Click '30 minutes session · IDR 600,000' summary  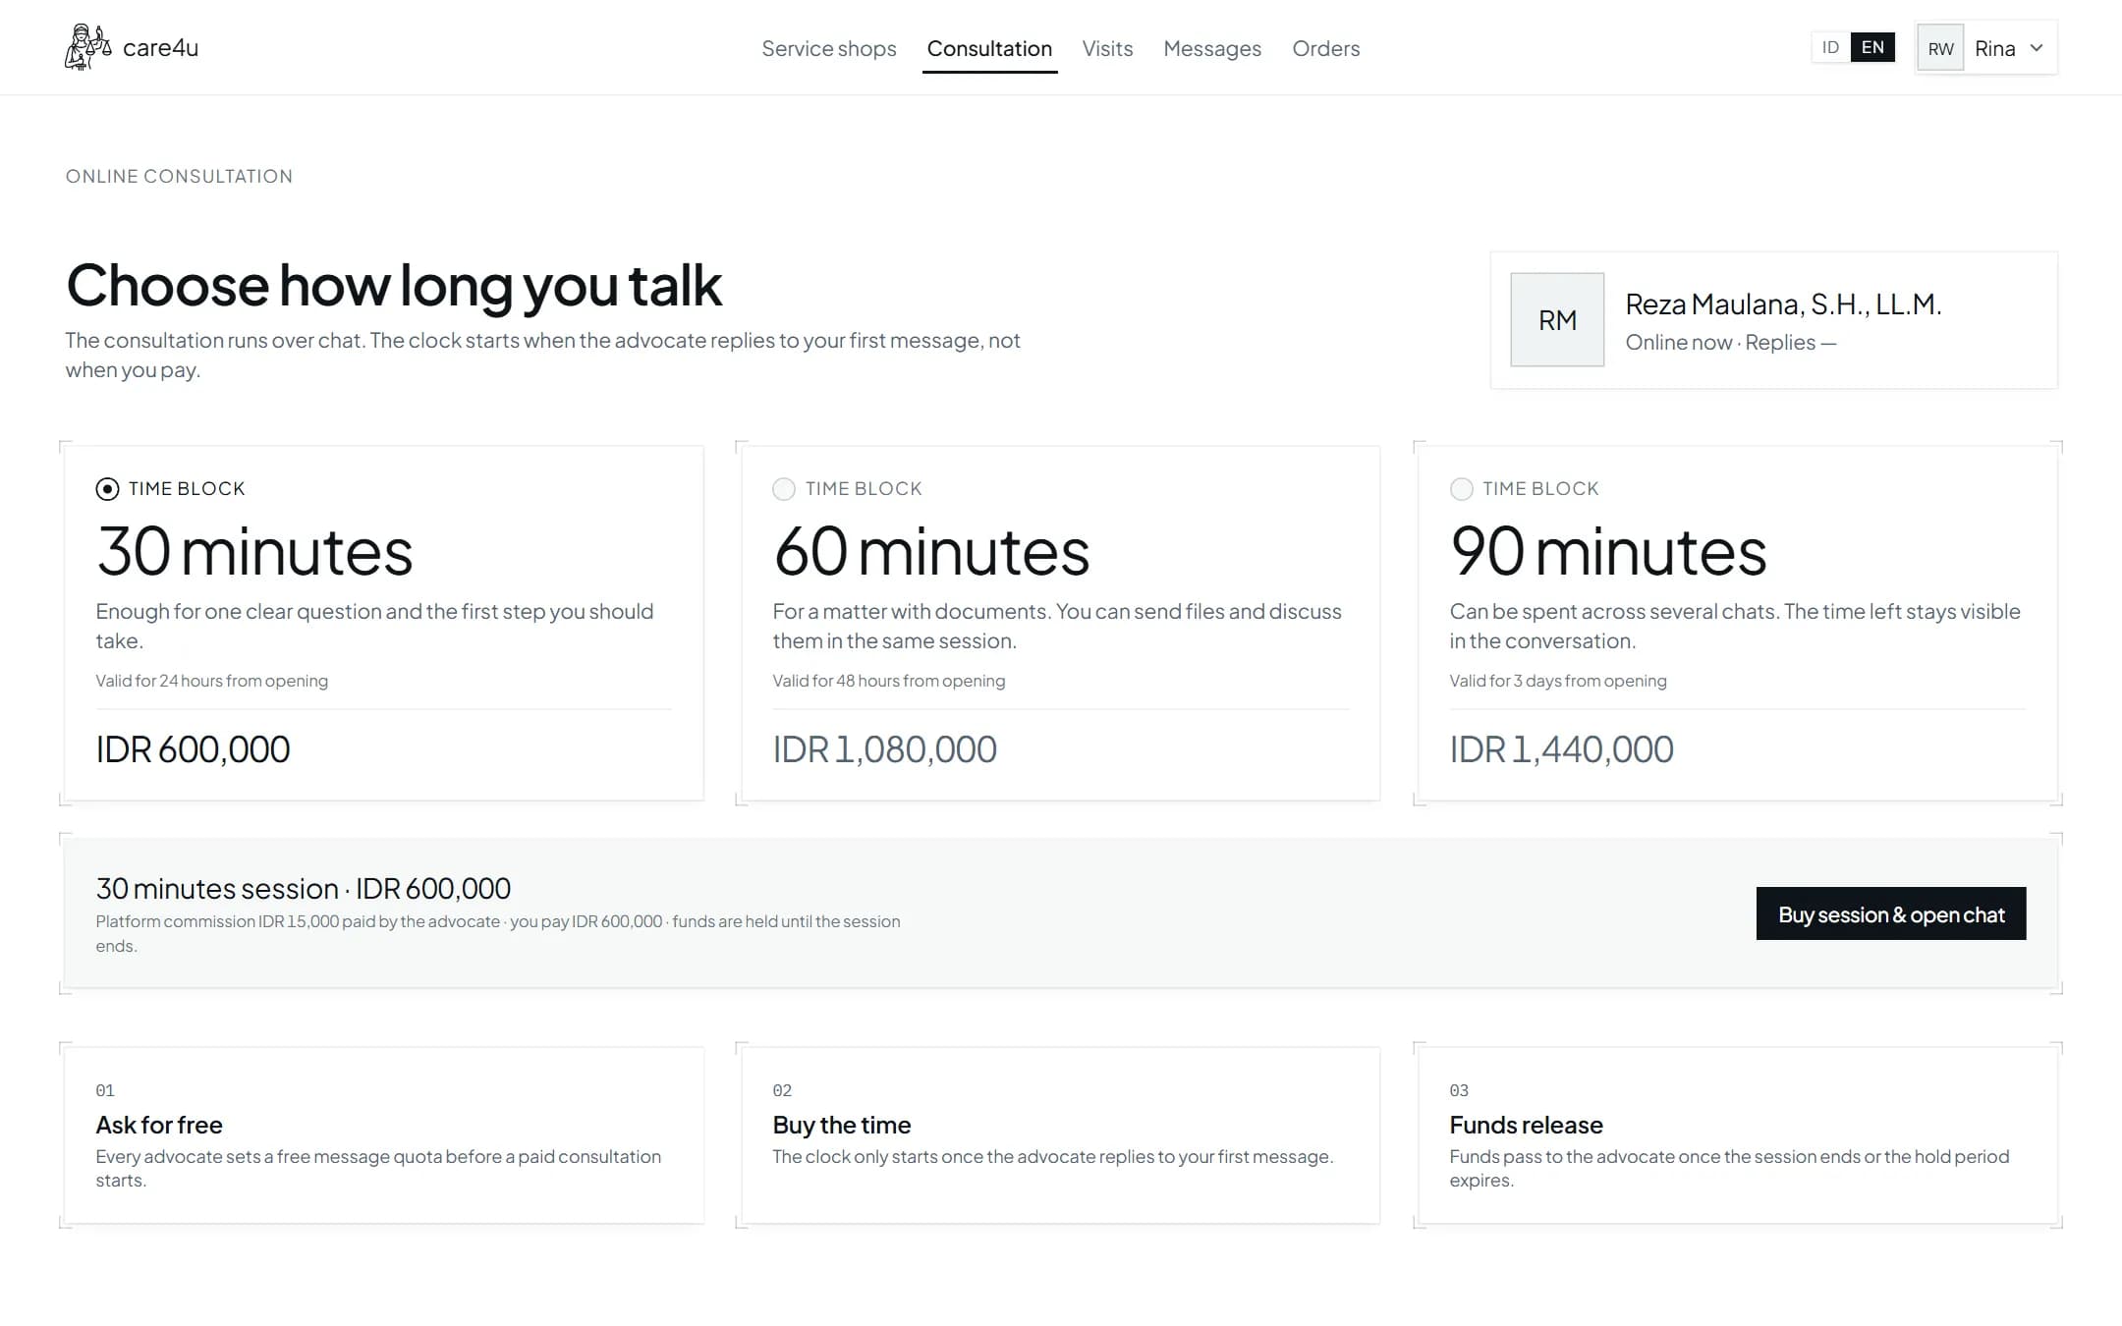tap(304, 888)
